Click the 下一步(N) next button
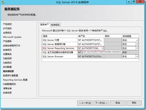The width and height of the screenshot is (146, 110). coord(101,103)
